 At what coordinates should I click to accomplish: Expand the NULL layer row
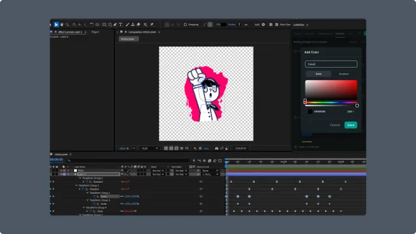(61, 170)
